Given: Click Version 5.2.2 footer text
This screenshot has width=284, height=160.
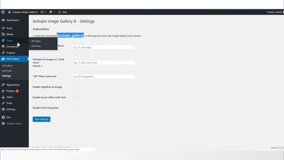Looking at the screenshot, I should tap(277, 148).
